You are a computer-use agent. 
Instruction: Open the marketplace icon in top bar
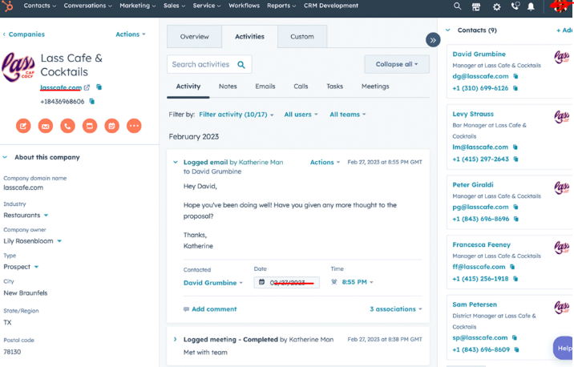(476, 6)
